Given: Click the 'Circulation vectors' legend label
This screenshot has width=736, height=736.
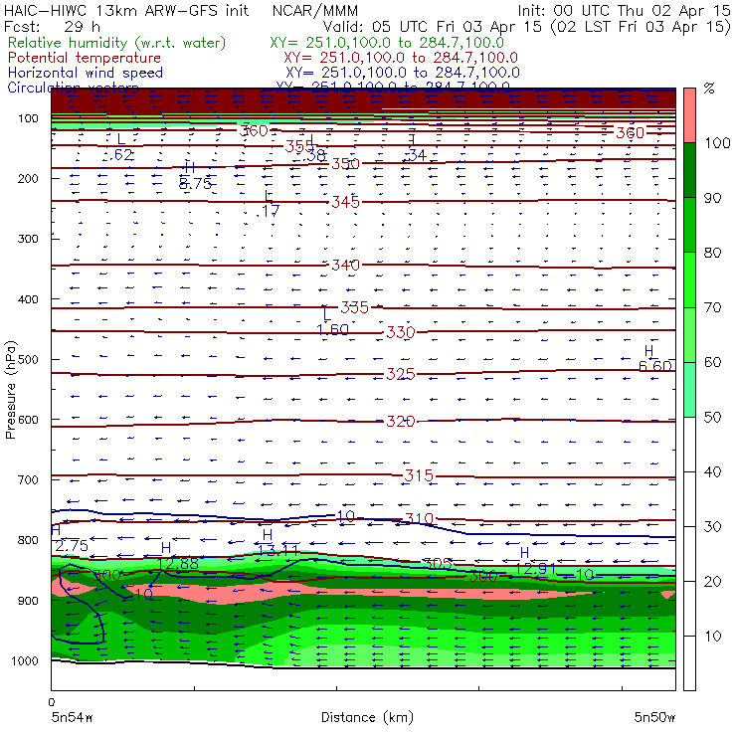Looking at the screenshot, I should pyautogui.click(x=73, y=88).
